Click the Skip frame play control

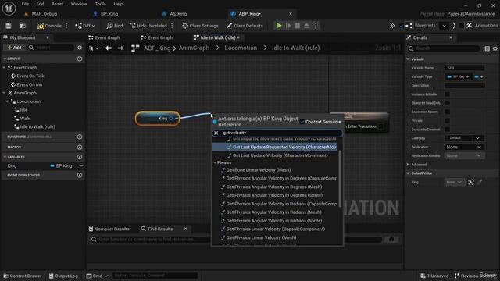point(288,26)
